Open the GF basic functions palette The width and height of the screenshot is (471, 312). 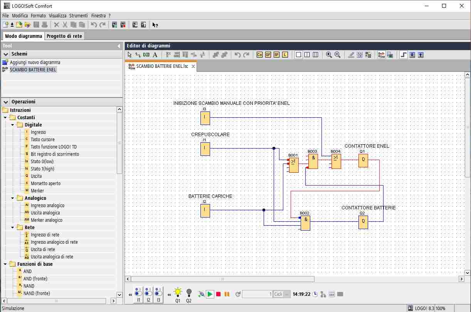(268, 55)
